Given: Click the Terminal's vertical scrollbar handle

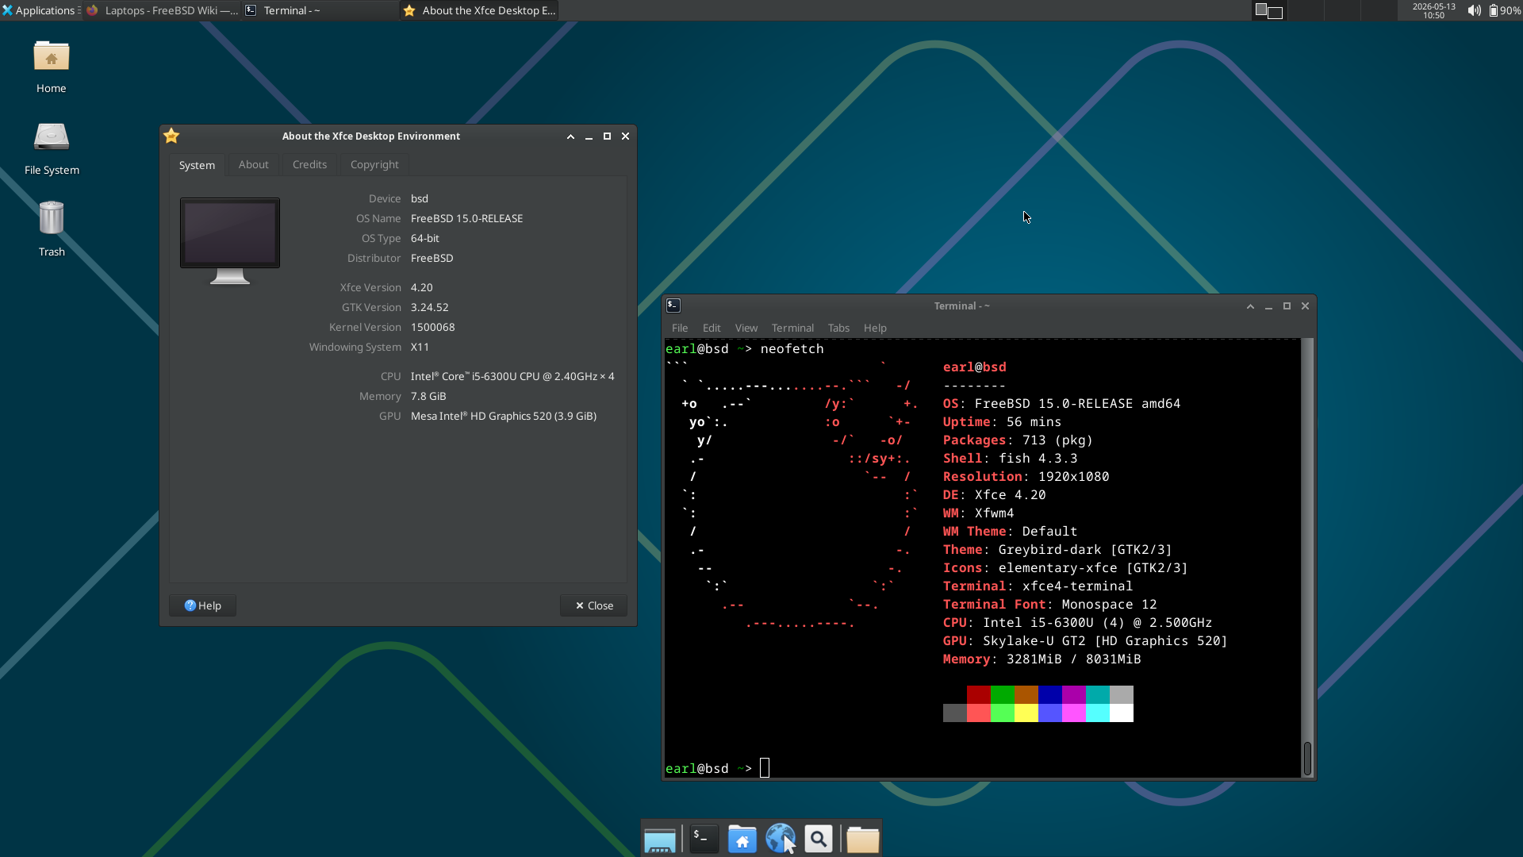Looking at the screenshot, I should [1307, 759].
